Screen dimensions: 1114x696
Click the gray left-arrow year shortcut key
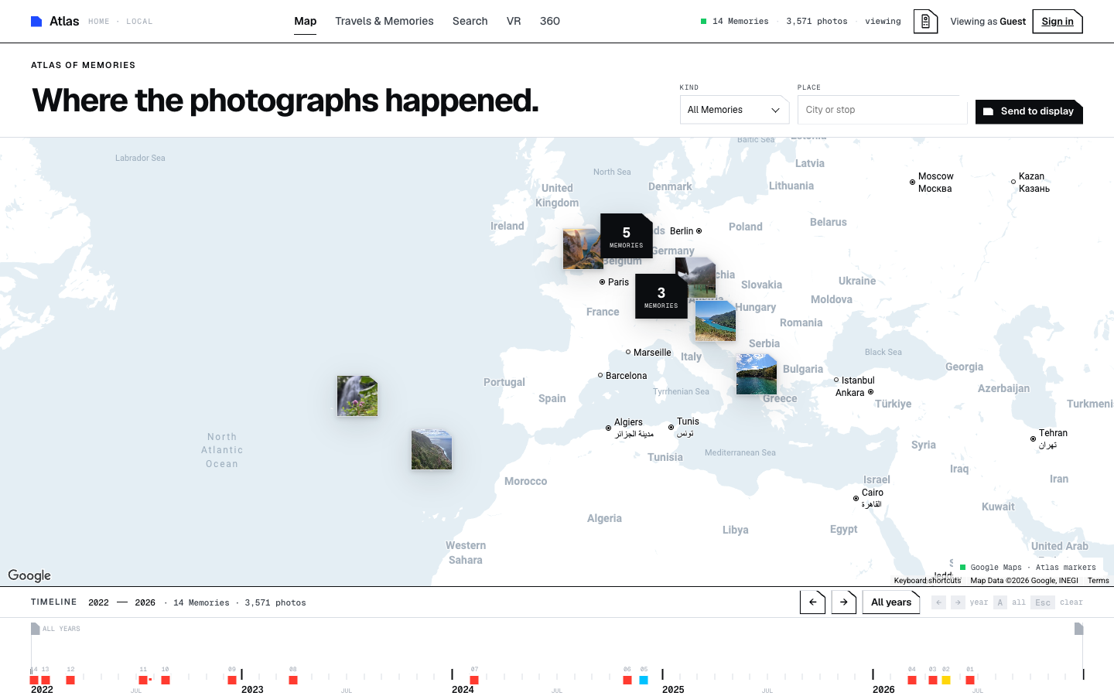tap(938, 602)
